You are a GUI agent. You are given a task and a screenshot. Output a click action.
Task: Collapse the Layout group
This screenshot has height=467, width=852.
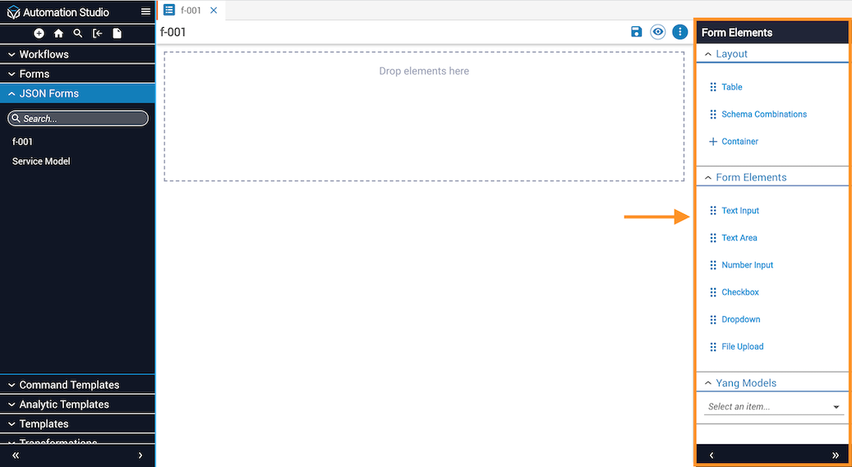tap(772, 54)
